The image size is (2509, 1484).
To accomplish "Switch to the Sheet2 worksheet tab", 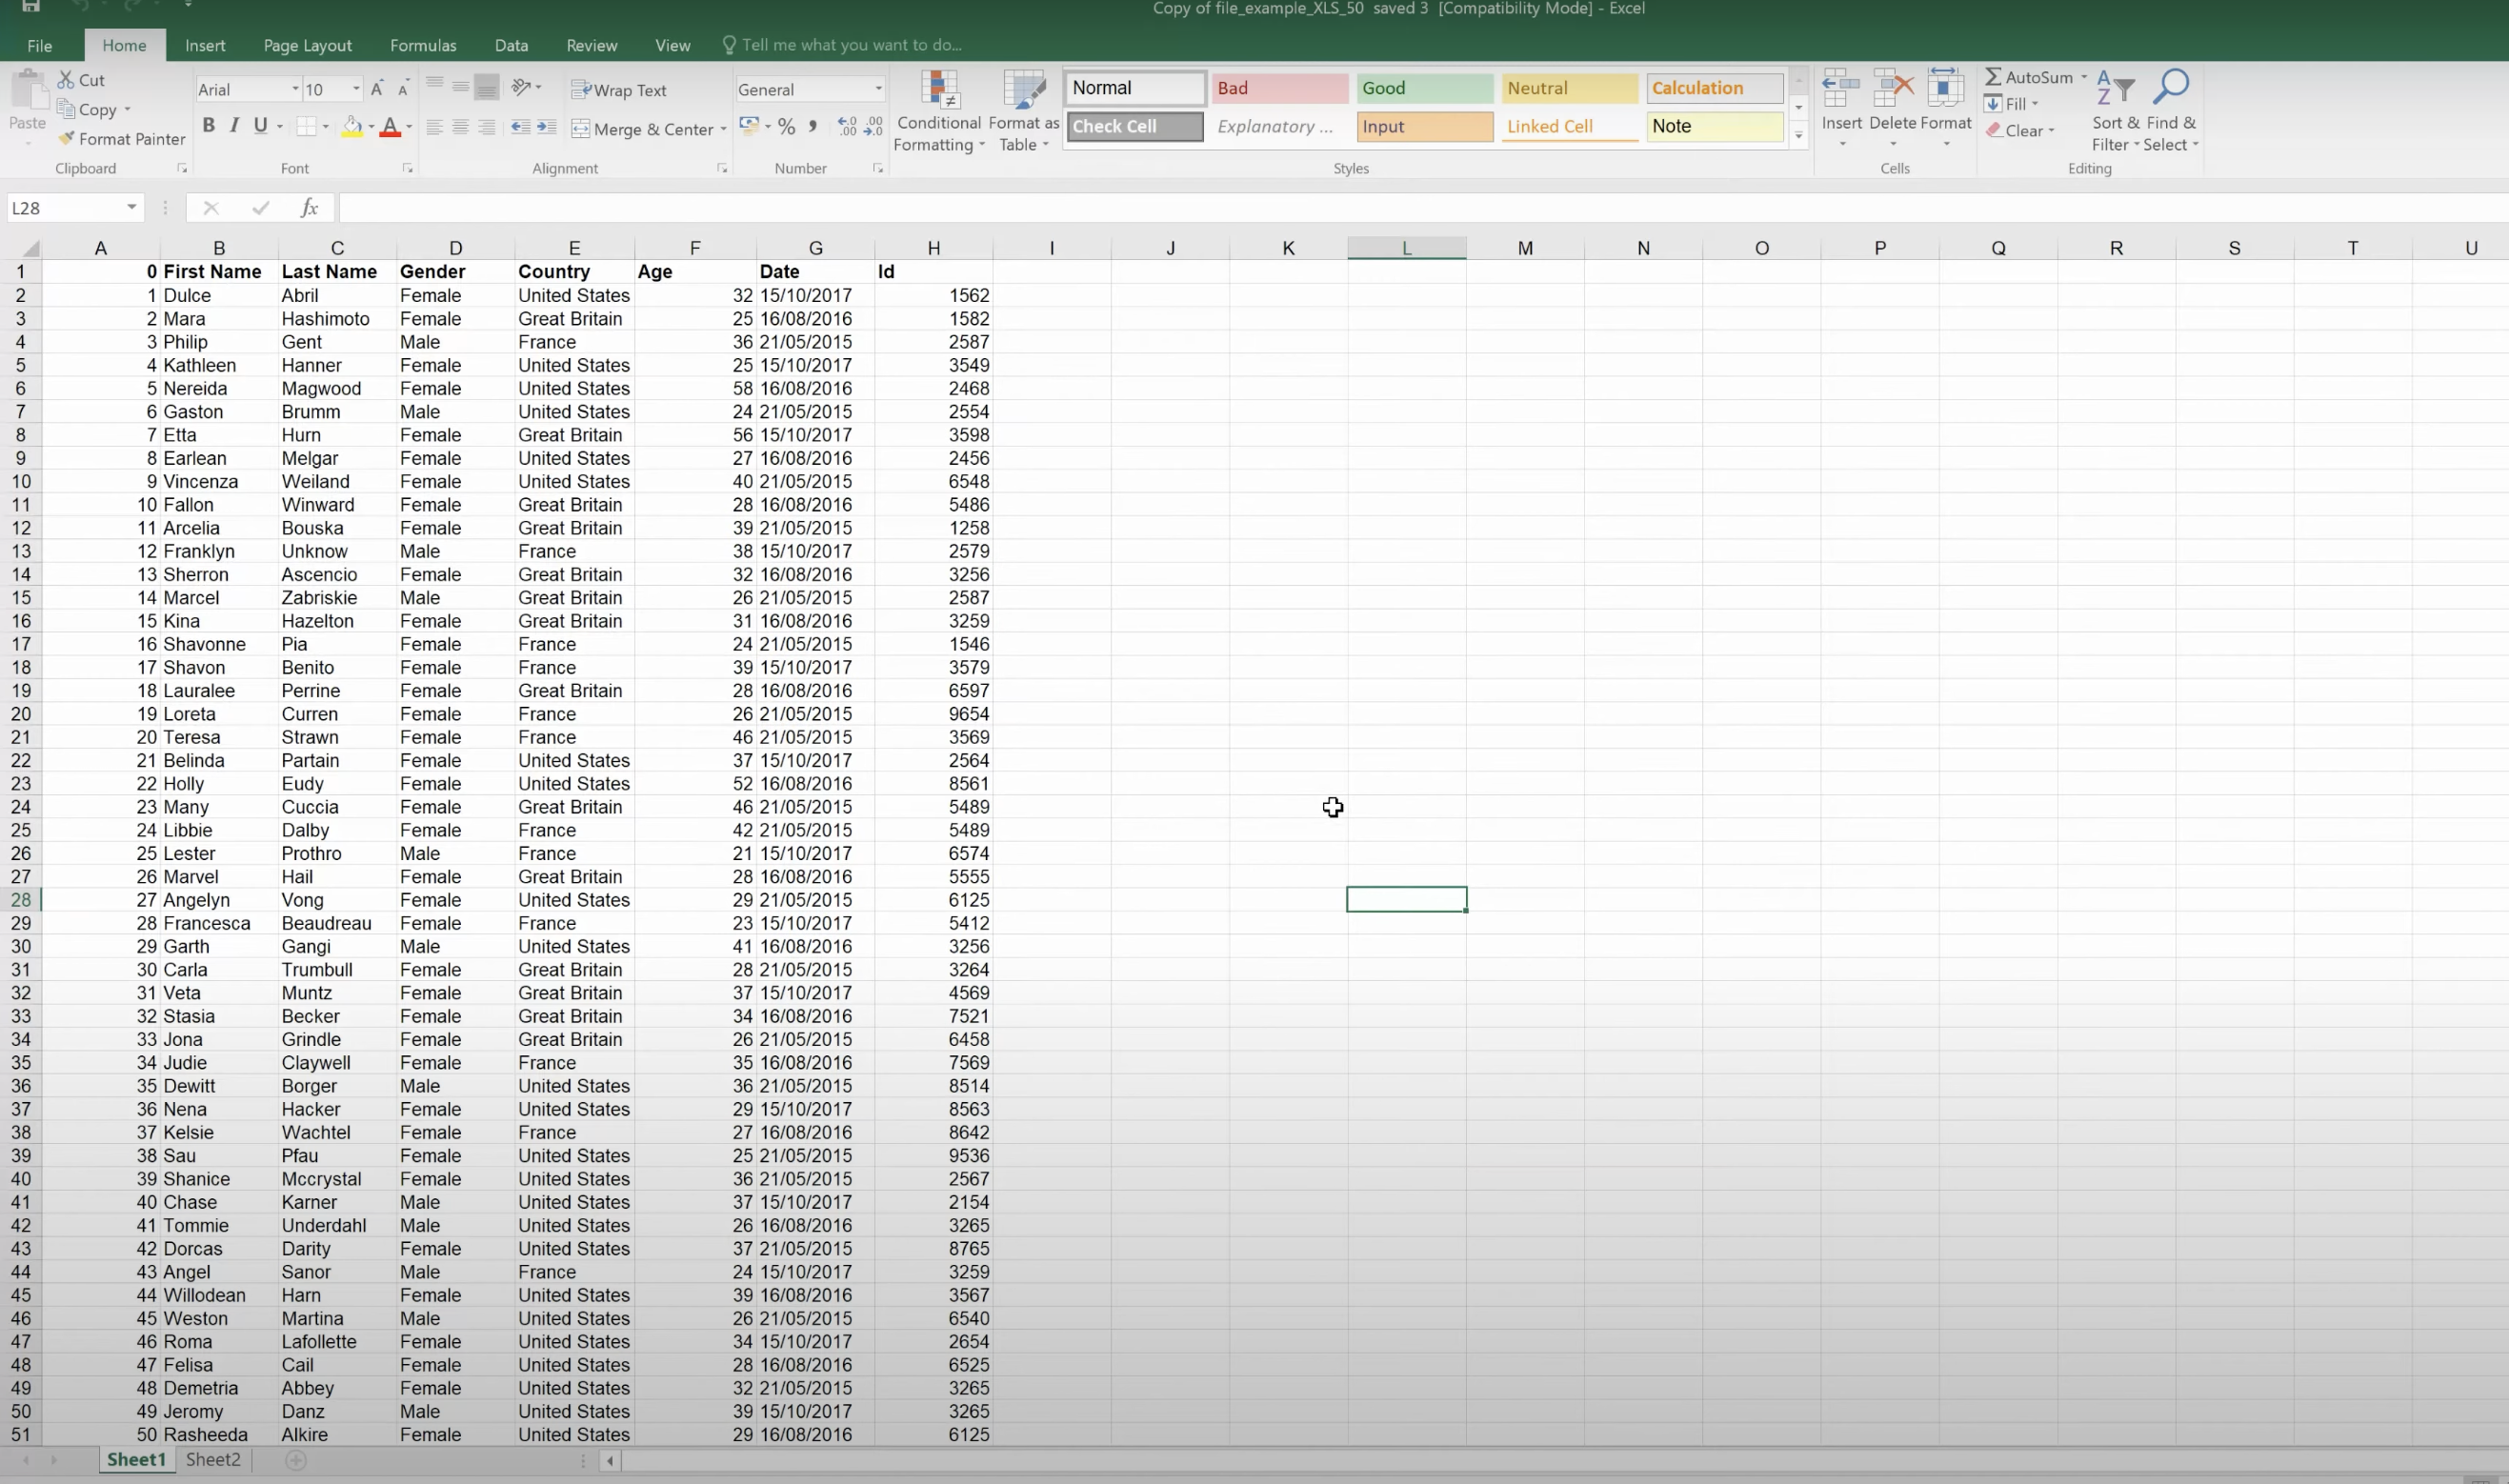I will [x=213, y=1459].
